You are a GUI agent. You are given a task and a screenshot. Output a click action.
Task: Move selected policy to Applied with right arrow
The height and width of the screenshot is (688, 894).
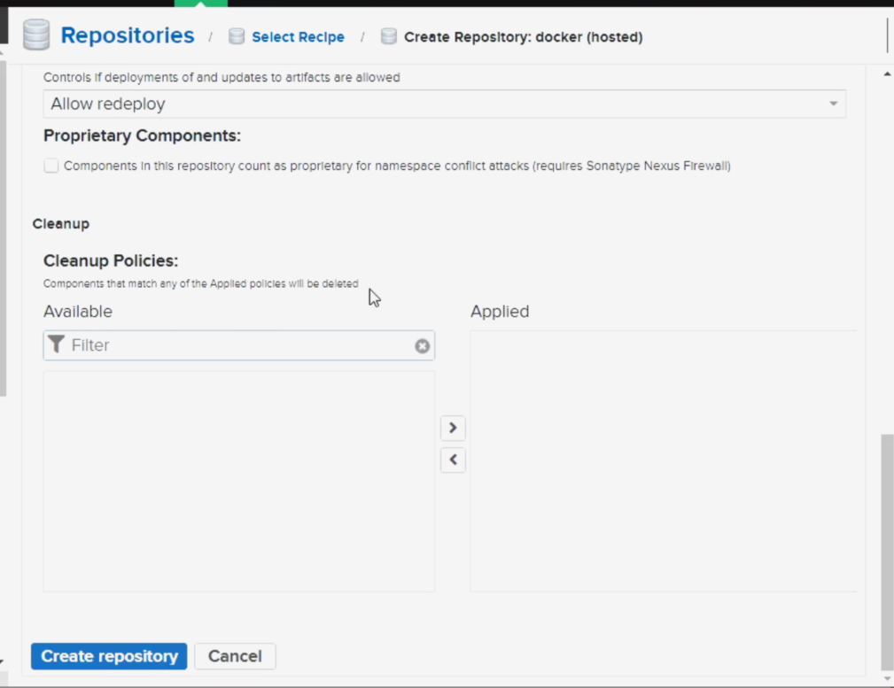coord(453,428)
